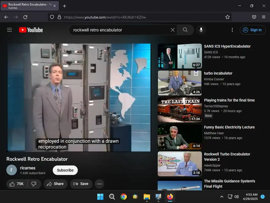Image resolution: width=270 pixels, height=203 pixels.
Task: Show hidden system tray icons
Action: click(222, 197)
